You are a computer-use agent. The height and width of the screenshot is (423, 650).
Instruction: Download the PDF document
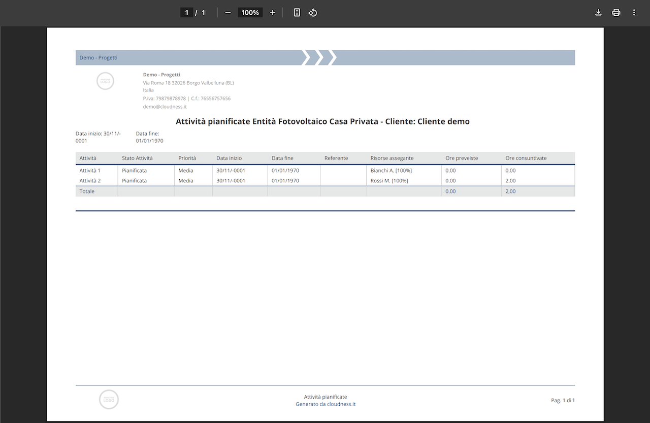click(x=598, y=12)
